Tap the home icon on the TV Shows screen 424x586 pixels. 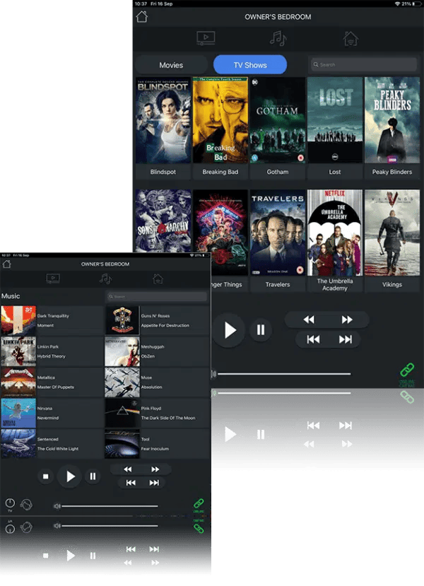point(141,17)
